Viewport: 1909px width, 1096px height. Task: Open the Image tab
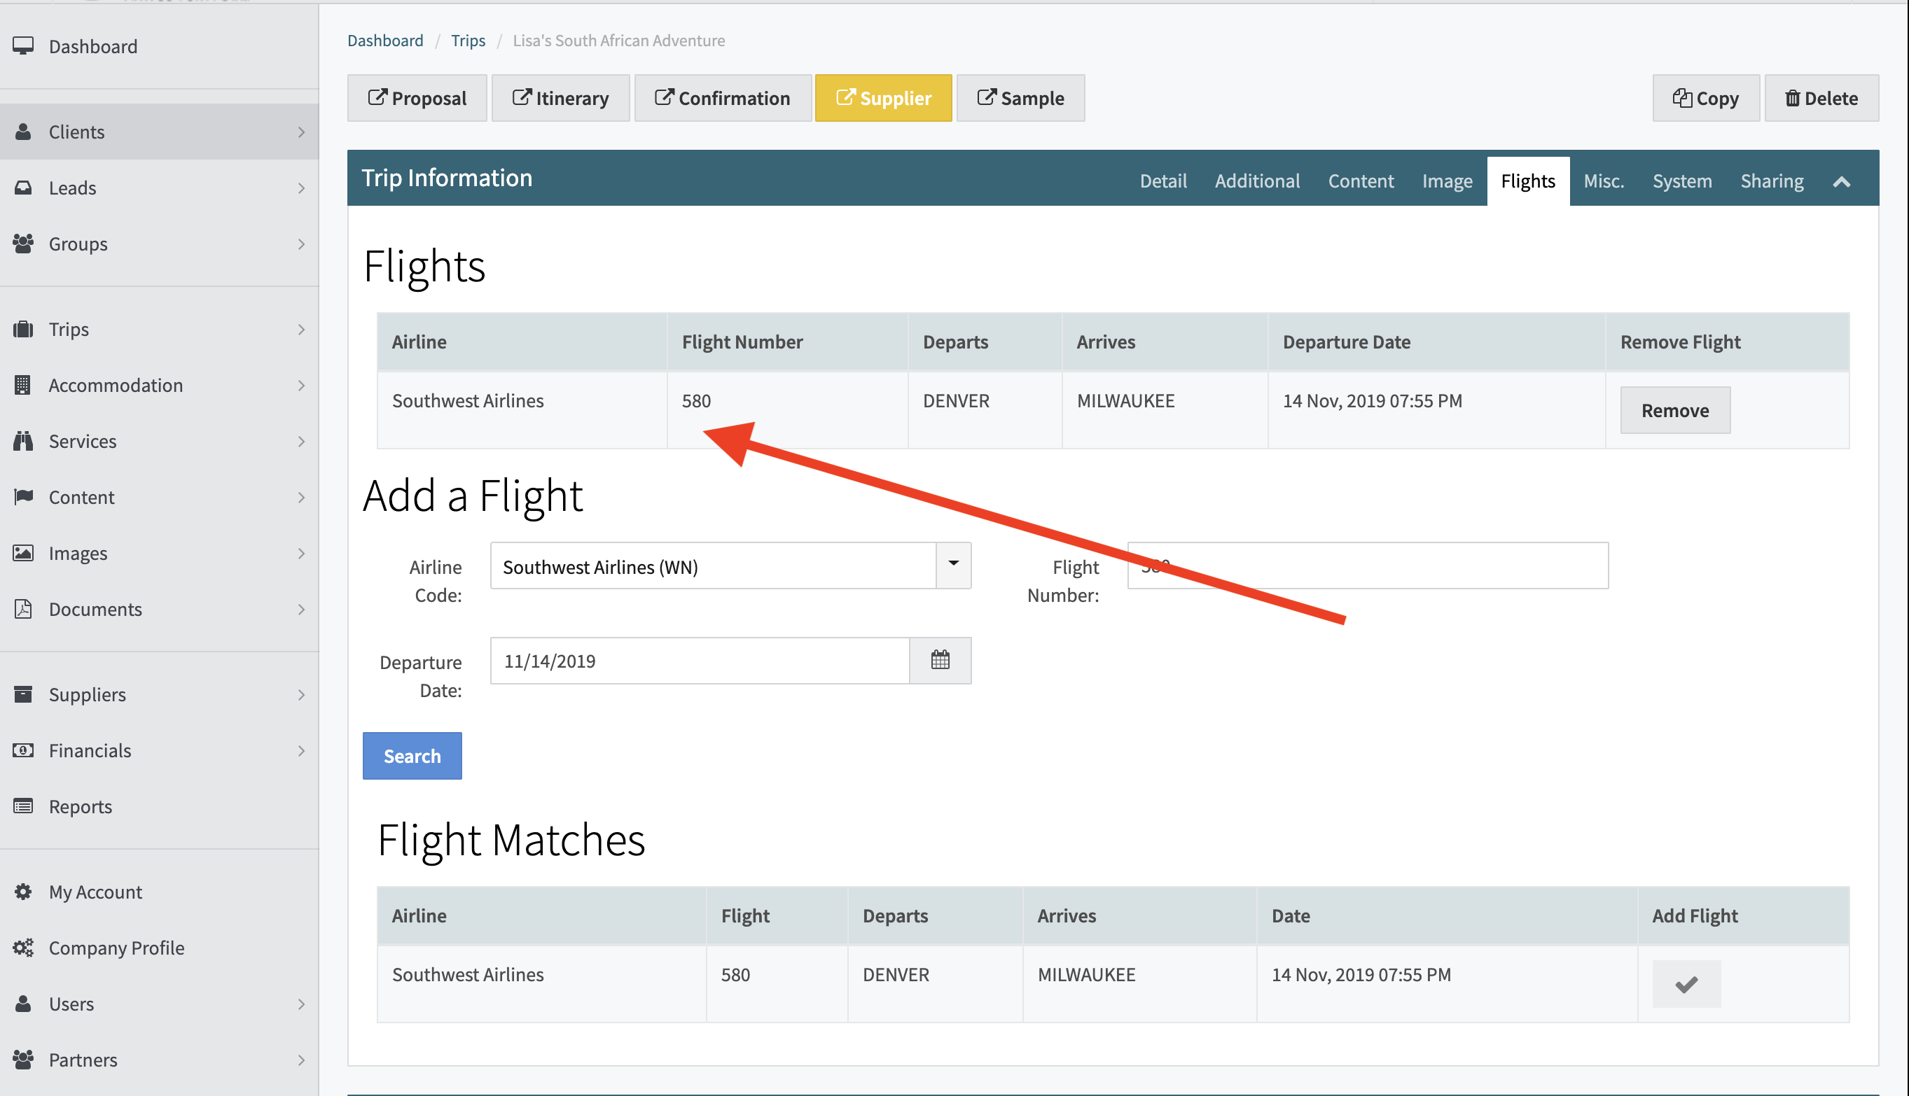click(x=1447, y=181)
